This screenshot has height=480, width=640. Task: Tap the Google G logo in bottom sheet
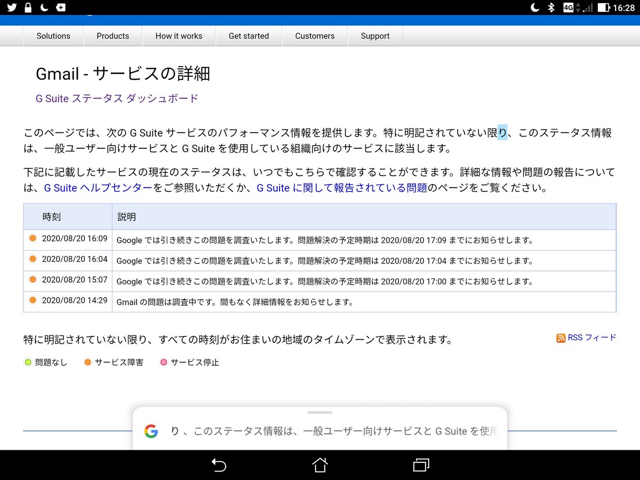[x=151, y=431]
